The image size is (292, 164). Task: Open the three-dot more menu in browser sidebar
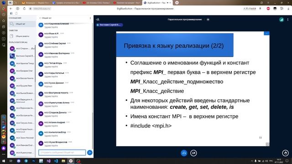[x=4, y=154]
